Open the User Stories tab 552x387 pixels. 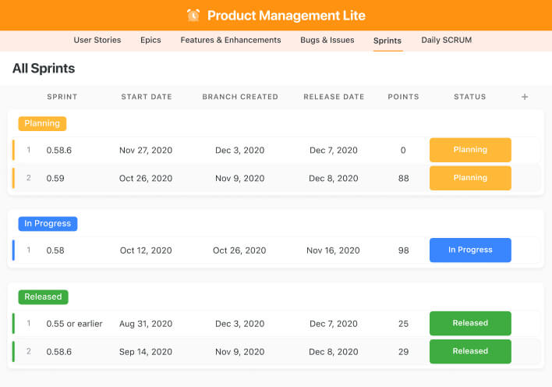tap(97, 41)
